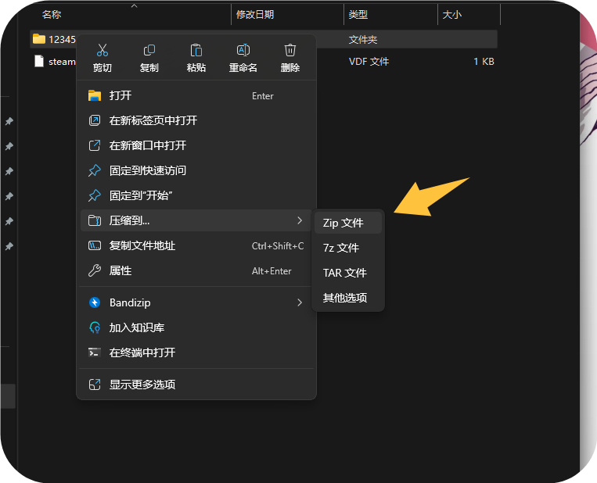Choose Zip 文件 compression option

[x=343, y=223]
